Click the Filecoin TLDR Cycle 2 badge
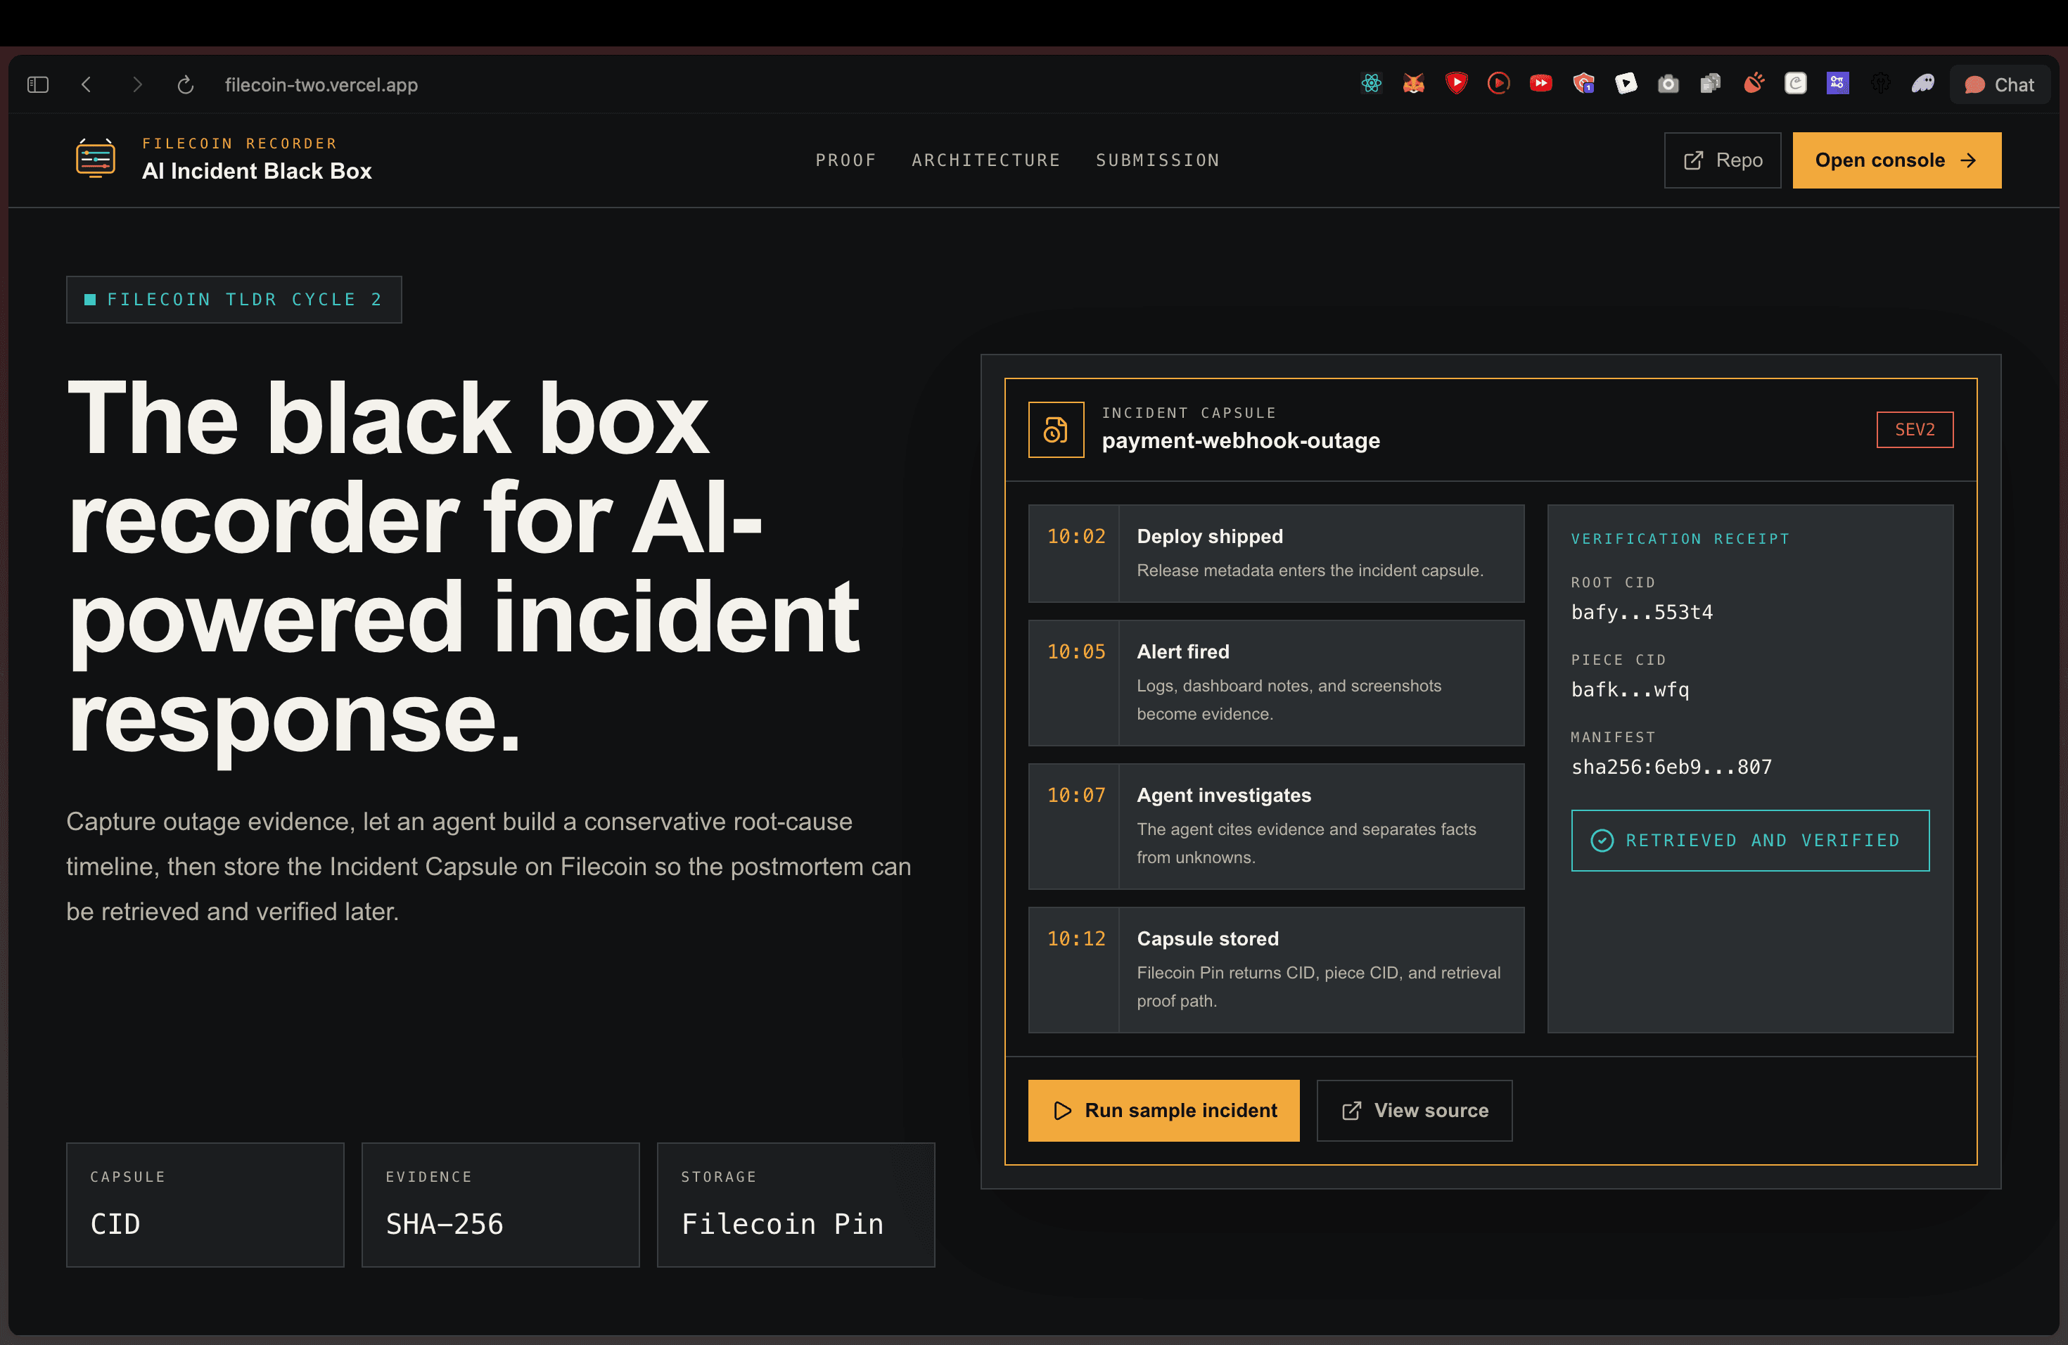Viewport: 2068px width, 1345px height. 234,300
